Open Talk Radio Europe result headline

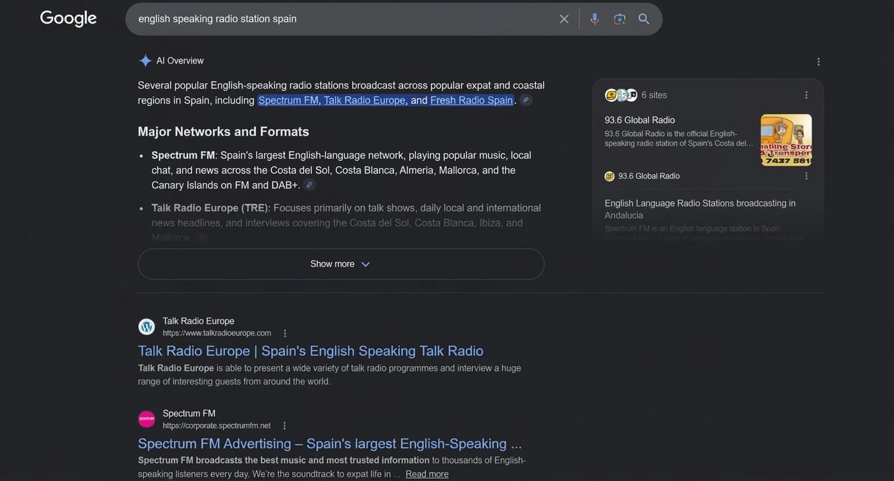pyautogui.click(x=311, y=351)
